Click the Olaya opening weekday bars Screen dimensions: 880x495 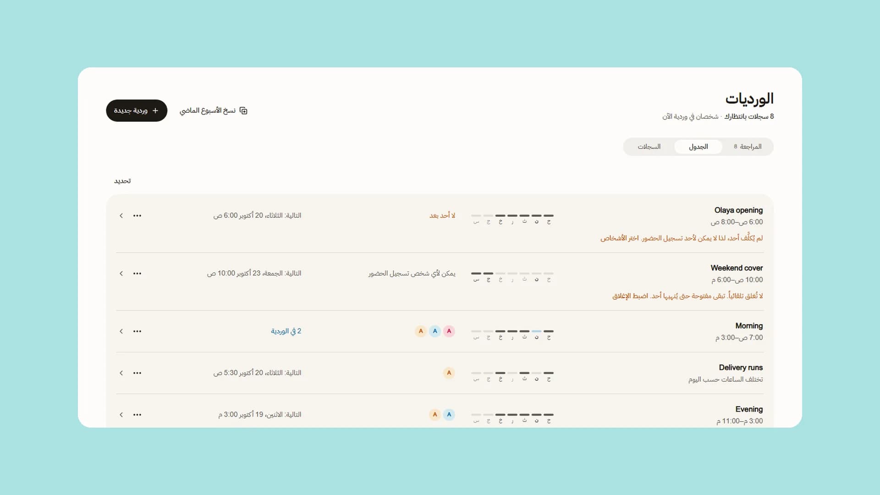click(512, 219)
